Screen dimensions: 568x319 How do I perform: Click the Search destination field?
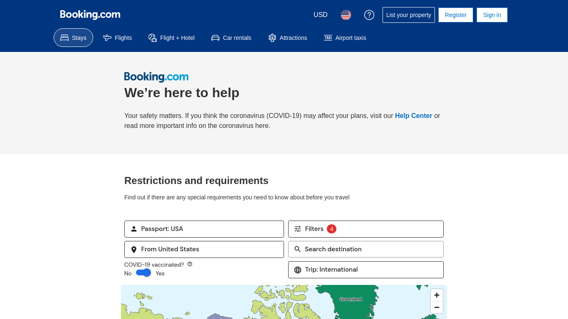tap(366, 249)
